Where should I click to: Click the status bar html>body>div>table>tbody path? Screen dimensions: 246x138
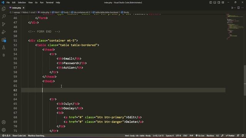click(138, 136)
